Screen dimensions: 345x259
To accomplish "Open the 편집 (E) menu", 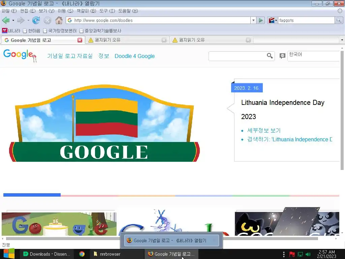I will click(28, 11).
